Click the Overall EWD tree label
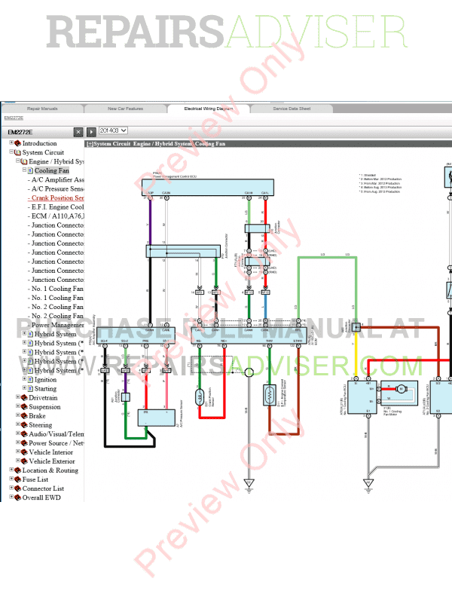Viewport: 452px width, 603px height. (41, 497)
